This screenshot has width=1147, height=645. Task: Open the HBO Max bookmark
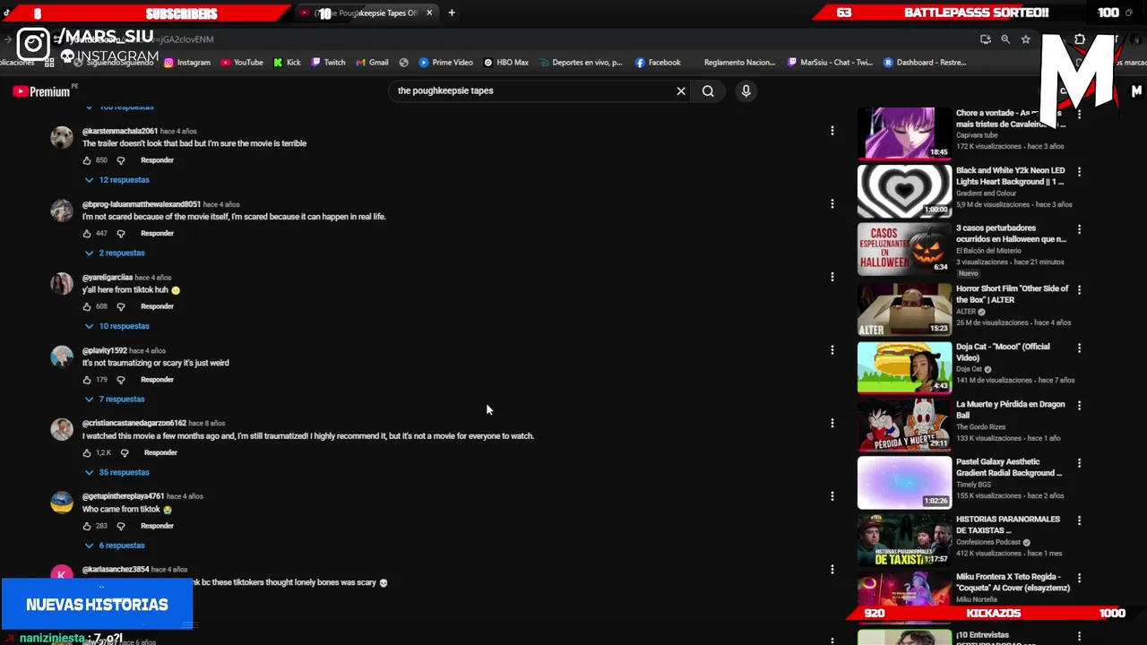click(x=506, y=63)
